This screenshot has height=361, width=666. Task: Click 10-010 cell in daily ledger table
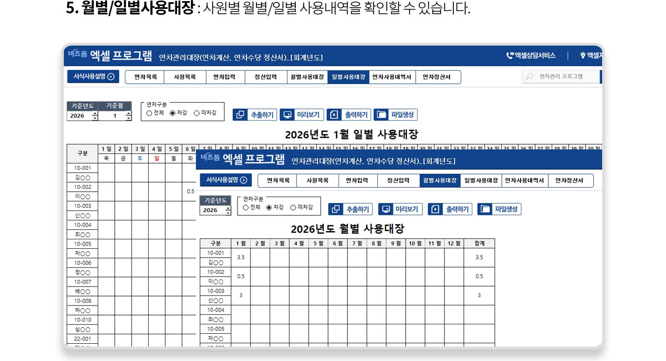(83, 319)
